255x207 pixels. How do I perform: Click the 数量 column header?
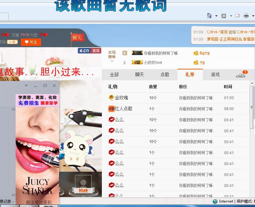pyautogui.click(x=153, y=87)
